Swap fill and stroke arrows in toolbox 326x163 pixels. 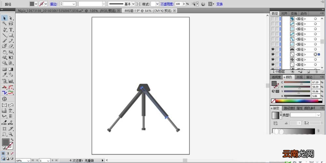click(x=12, y=140)
